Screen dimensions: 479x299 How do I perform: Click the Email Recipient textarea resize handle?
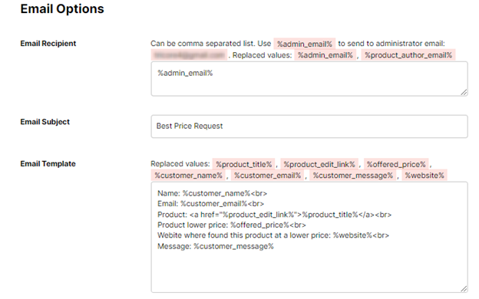(x=464, y=92)
